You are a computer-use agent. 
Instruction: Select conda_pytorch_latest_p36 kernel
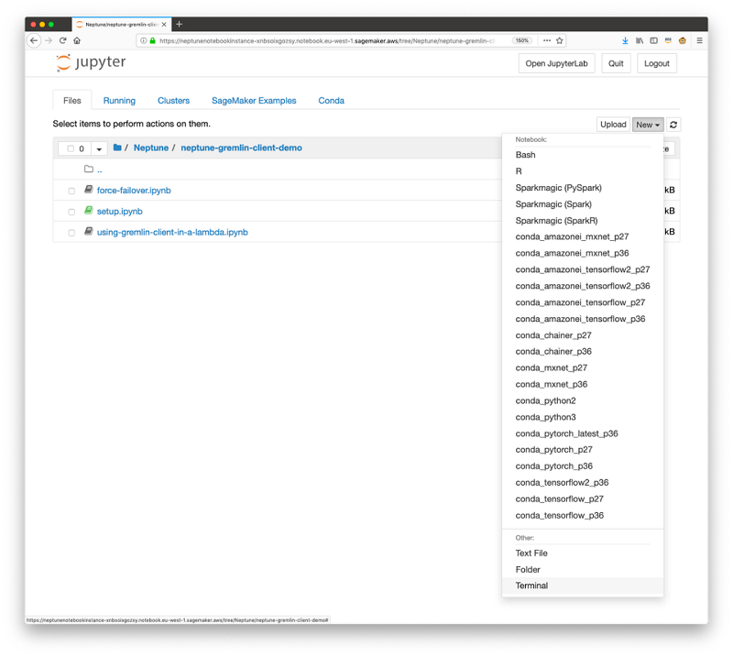tap(583, 433)
